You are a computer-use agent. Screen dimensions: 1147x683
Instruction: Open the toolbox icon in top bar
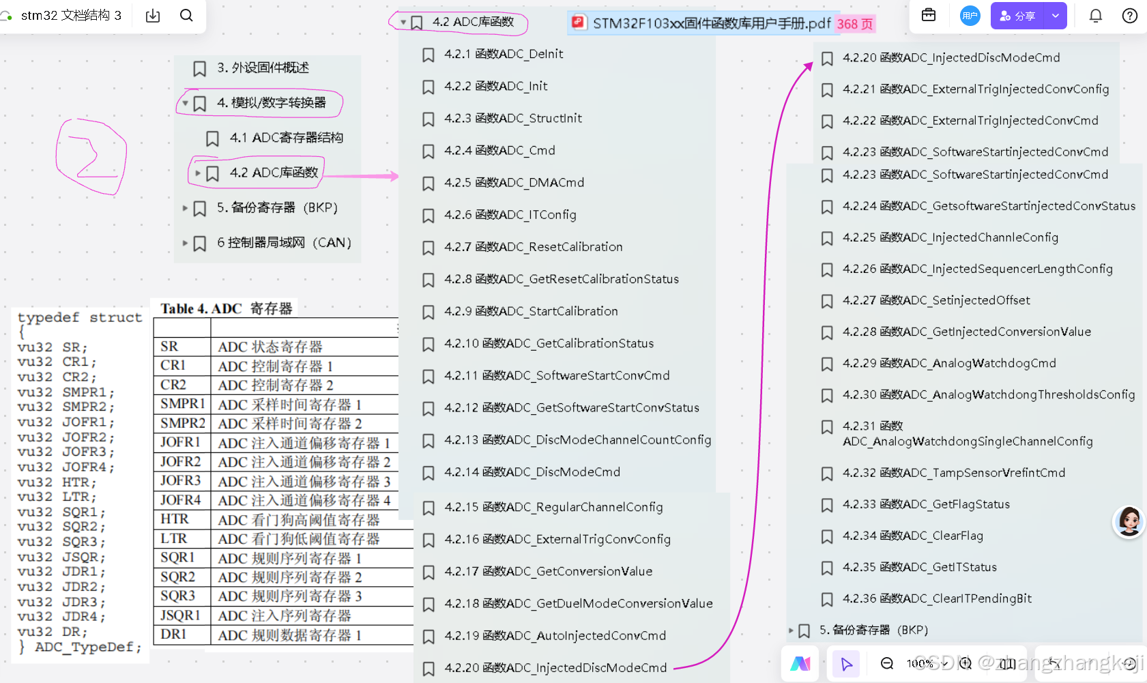[929, 15]
